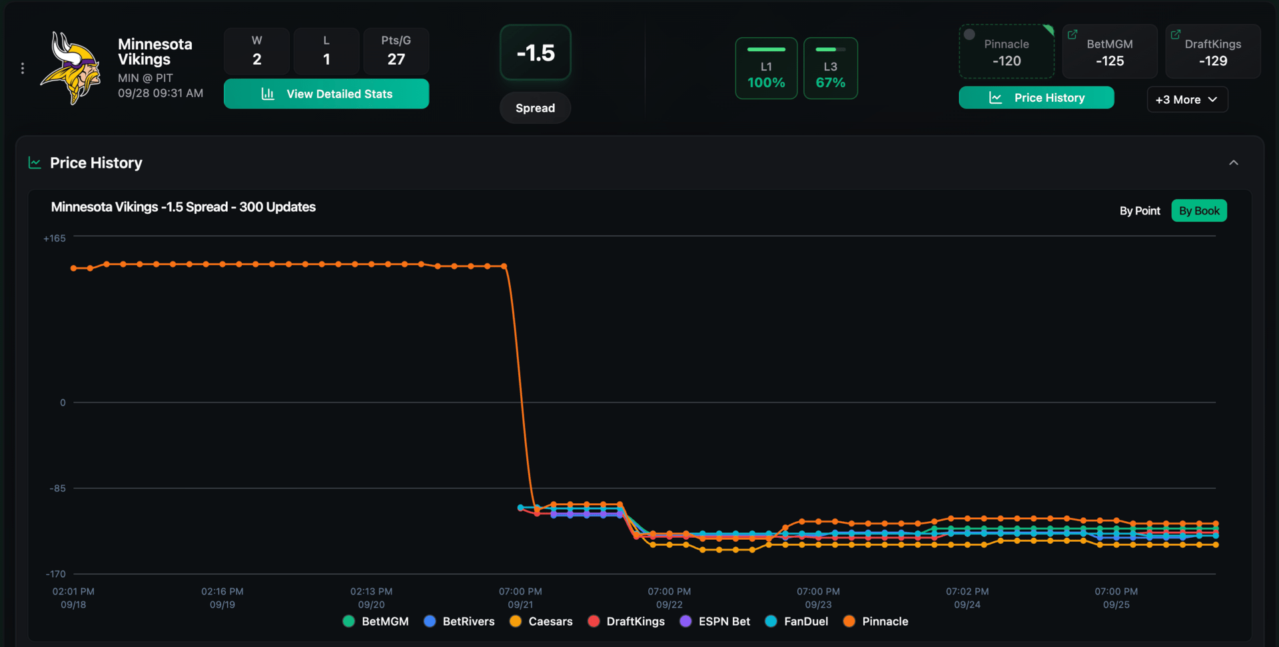This screenshot has height=647, width=1279.
Task: Select the L3 67% hit rate card
Action: tap(830, 68)
